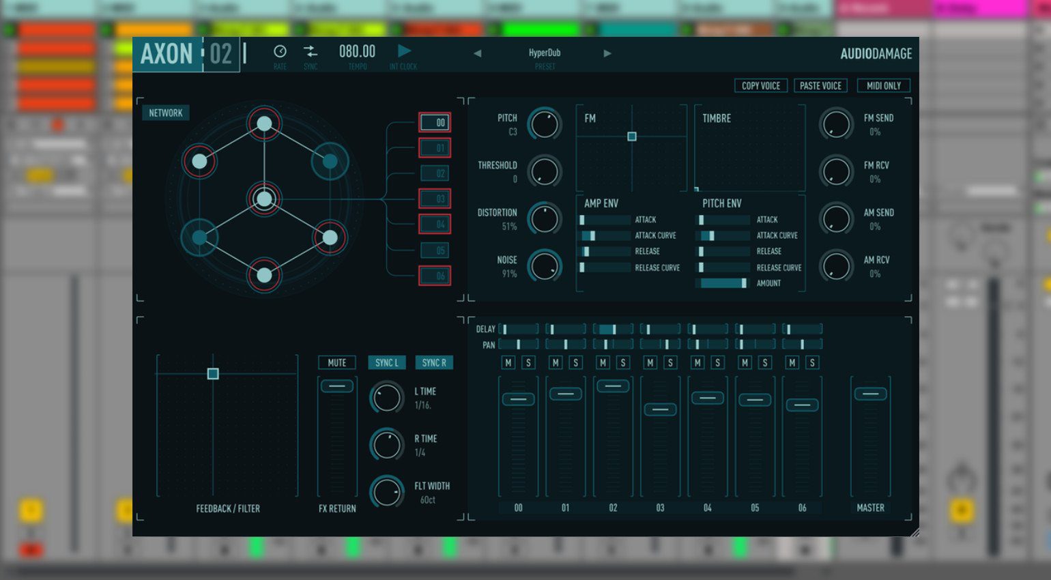Toggle the SYNC L button
The image size is (1051, 580).
pyautogui.click(x=387, y=362)
